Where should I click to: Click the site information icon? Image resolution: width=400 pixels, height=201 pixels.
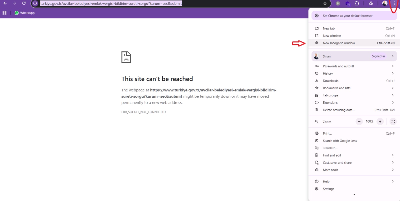[x=35, y=3]
